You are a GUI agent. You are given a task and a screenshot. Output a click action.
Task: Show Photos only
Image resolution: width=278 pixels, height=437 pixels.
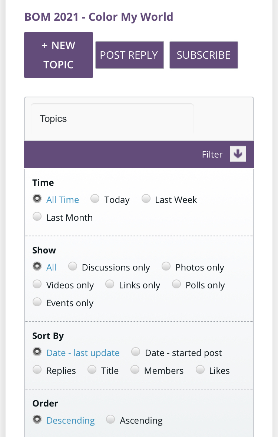click(166, 266)
